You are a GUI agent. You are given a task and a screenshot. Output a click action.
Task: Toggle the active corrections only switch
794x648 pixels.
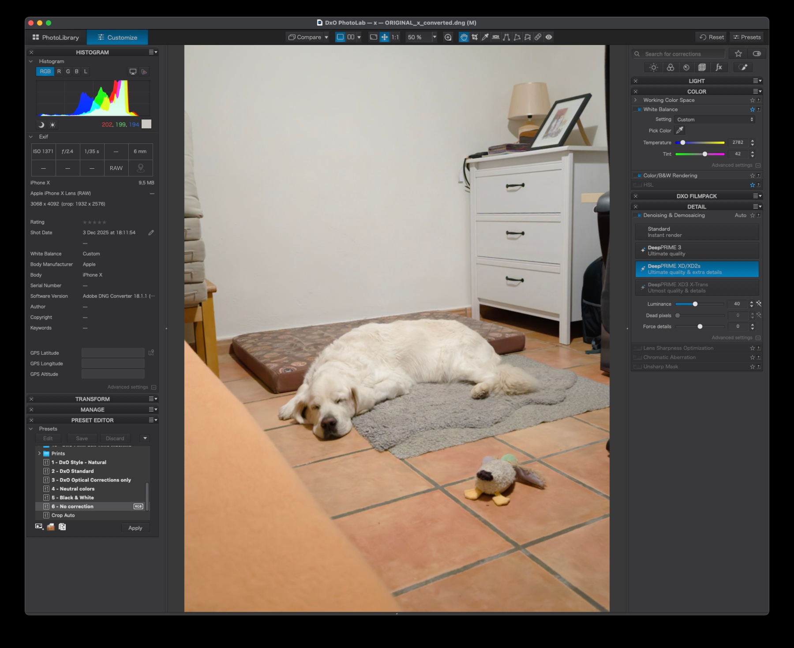(757, 53)
